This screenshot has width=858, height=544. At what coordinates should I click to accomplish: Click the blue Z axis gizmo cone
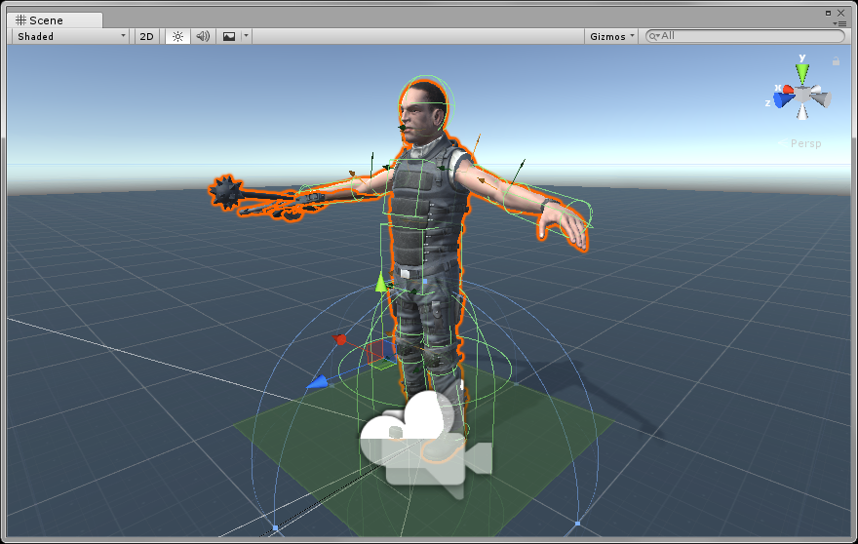[x=784, y=99]
